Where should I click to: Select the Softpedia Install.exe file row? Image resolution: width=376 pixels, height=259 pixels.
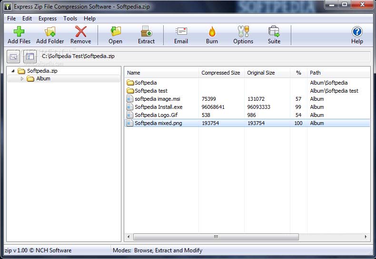[x=158, y=107]
